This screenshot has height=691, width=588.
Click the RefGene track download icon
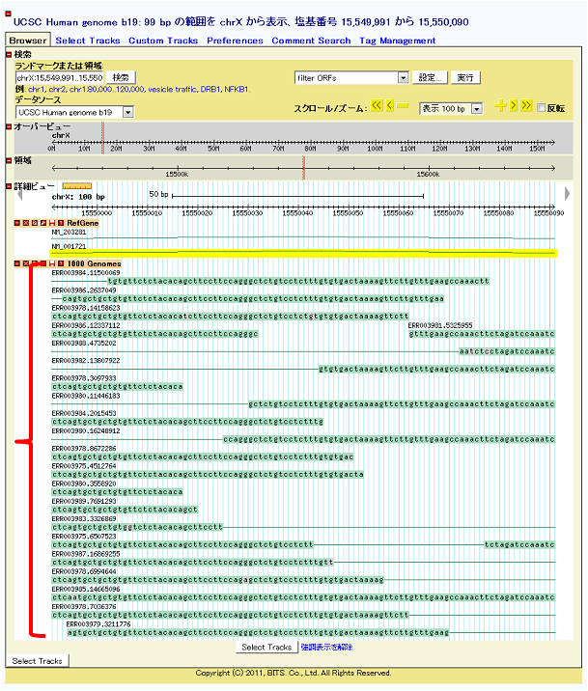(52, 223)
